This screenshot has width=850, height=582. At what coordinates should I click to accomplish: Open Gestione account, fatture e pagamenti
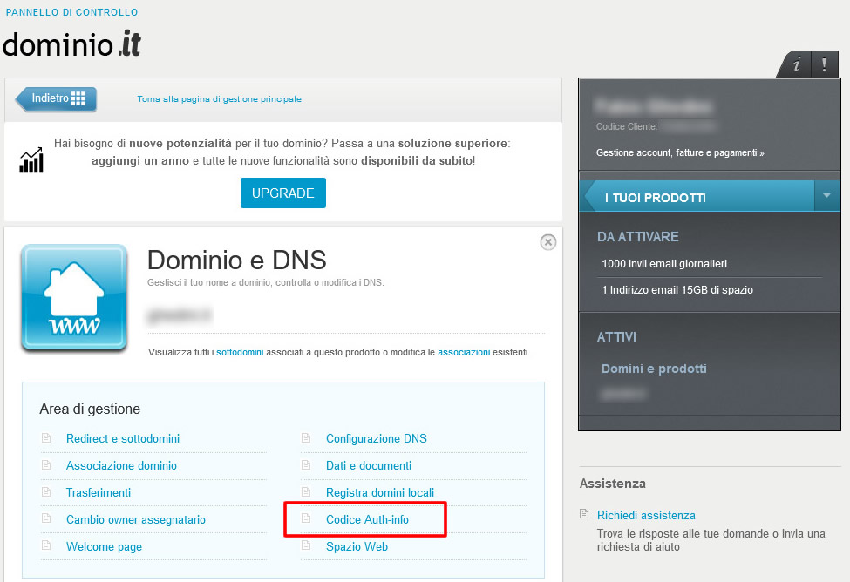(680, 152)
